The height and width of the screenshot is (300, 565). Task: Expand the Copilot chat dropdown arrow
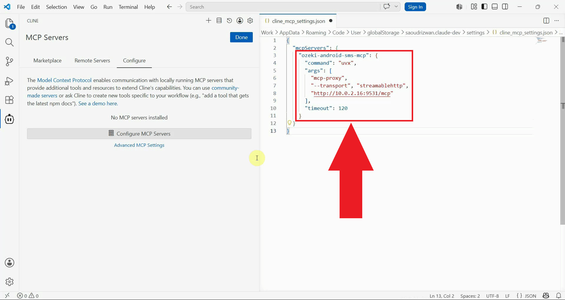click(396, 6)
